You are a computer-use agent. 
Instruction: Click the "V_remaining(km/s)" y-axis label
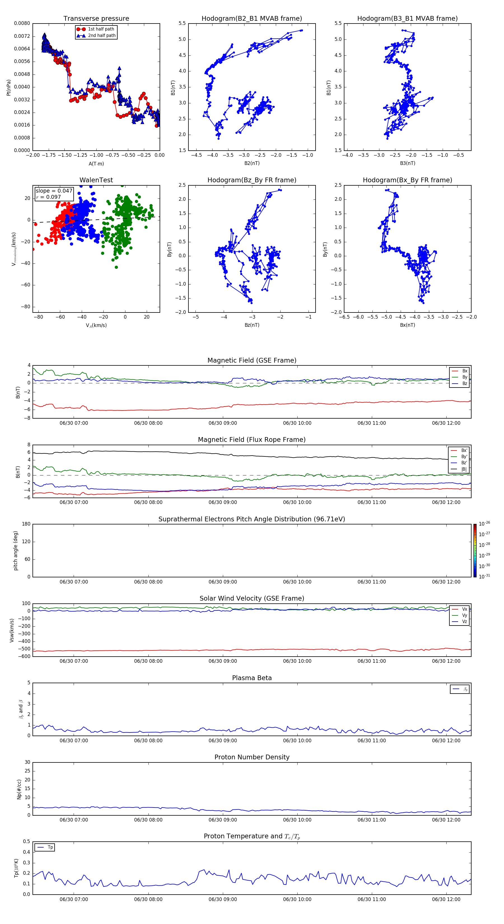point(14,249)
